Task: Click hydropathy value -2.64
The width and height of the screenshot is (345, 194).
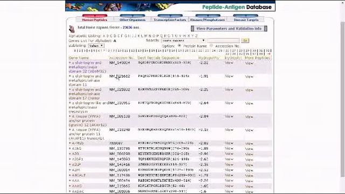Action: pyautogui.click(x=204, y=103)
